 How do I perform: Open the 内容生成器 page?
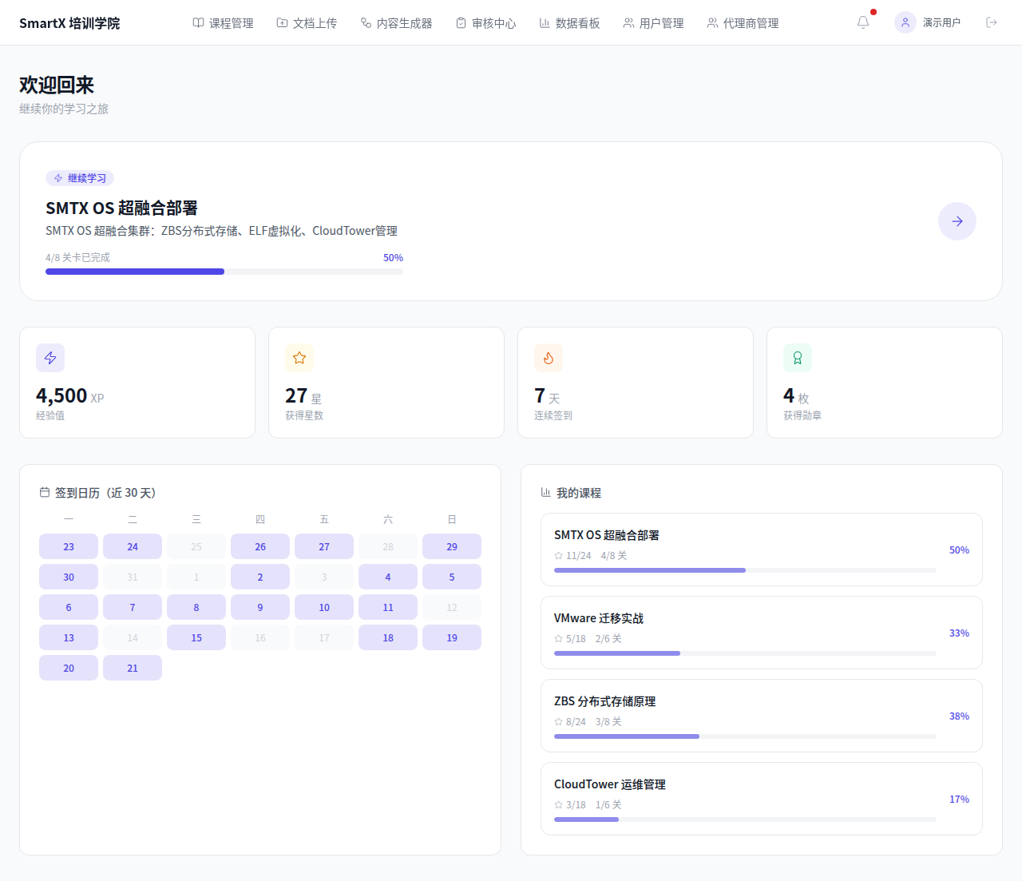coord(396,23)
